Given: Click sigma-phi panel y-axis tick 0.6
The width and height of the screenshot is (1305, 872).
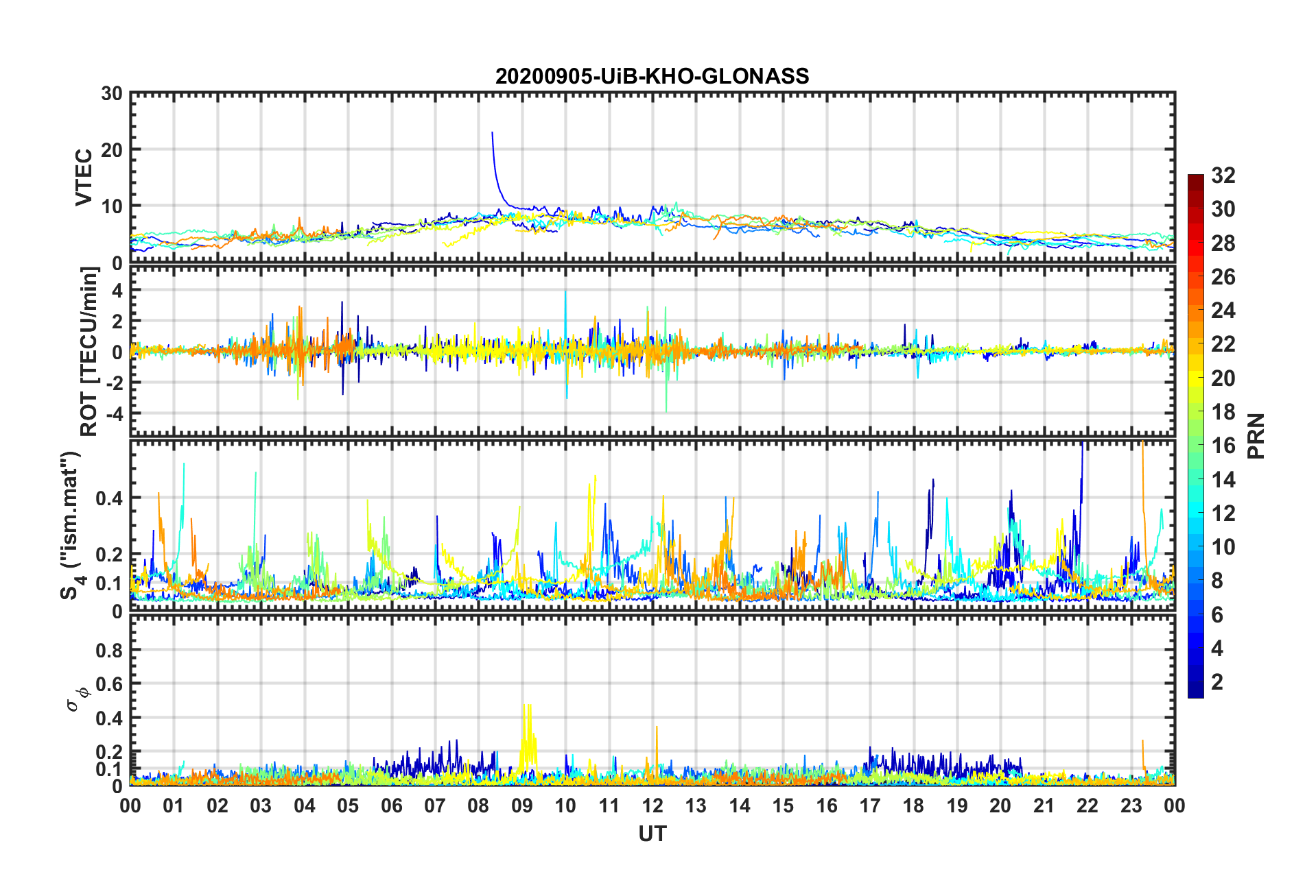Looking at the screenshot, I should (109, 684).
